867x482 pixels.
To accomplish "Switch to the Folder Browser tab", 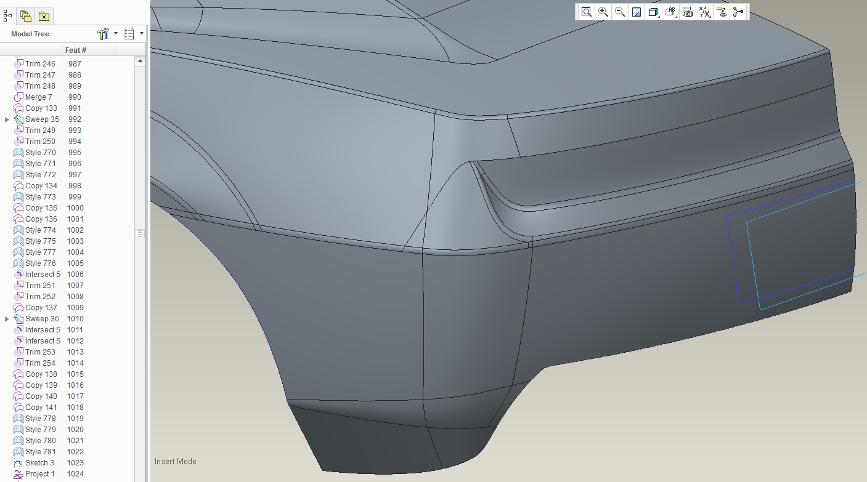I will (x=25, y=16).
